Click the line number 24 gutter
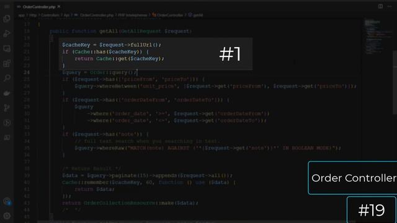The image size is (397, 223). [x=27, y=72]
